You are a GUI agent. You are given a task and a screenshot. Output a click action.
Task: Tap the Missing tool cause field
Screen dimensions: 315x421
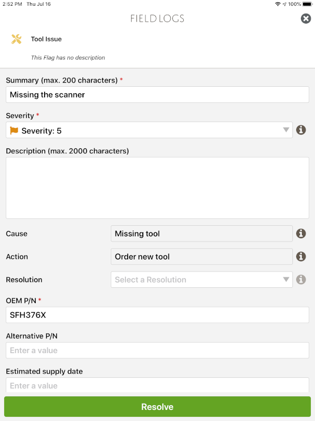click(202, 234)
